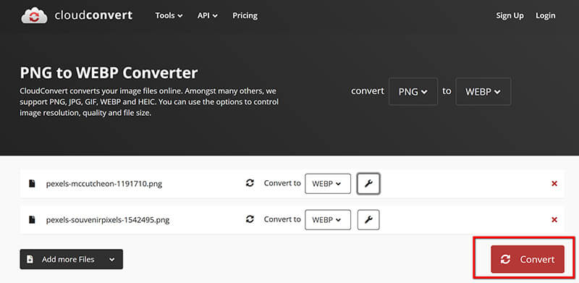Open WEBP format dropdown for pexels-mccutcheon file
The image size is (579, 283).
point(328,184)
